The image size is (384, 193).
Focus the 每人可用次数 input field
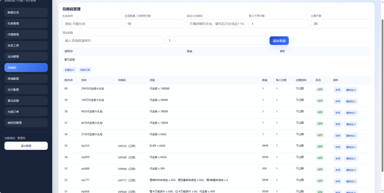279,24
